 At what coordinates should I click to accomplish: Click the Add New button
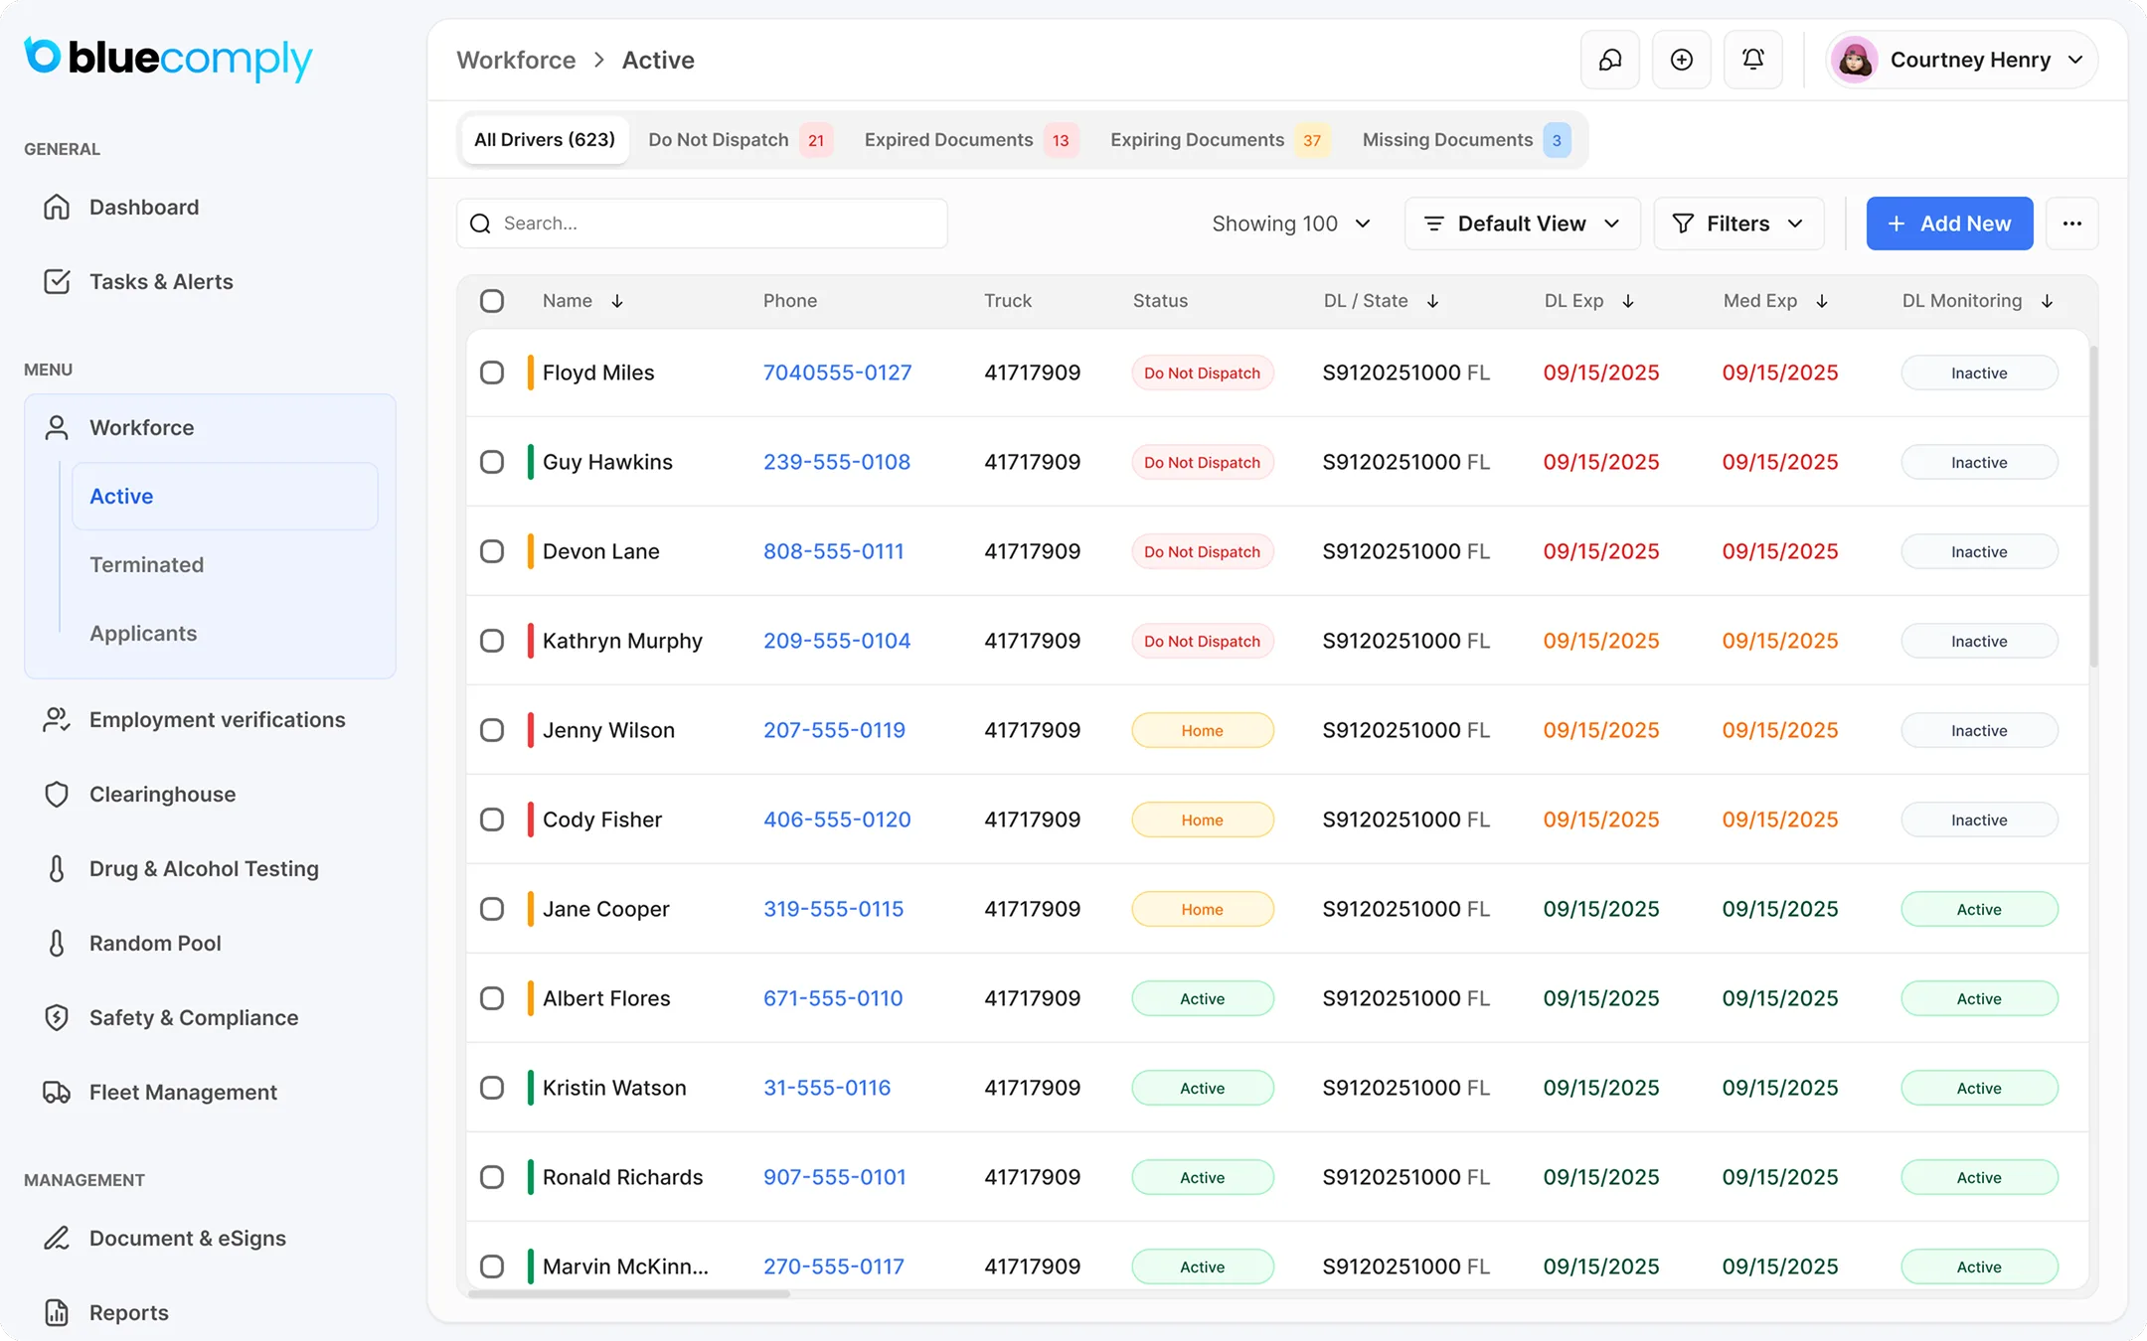coord(1949,223)
